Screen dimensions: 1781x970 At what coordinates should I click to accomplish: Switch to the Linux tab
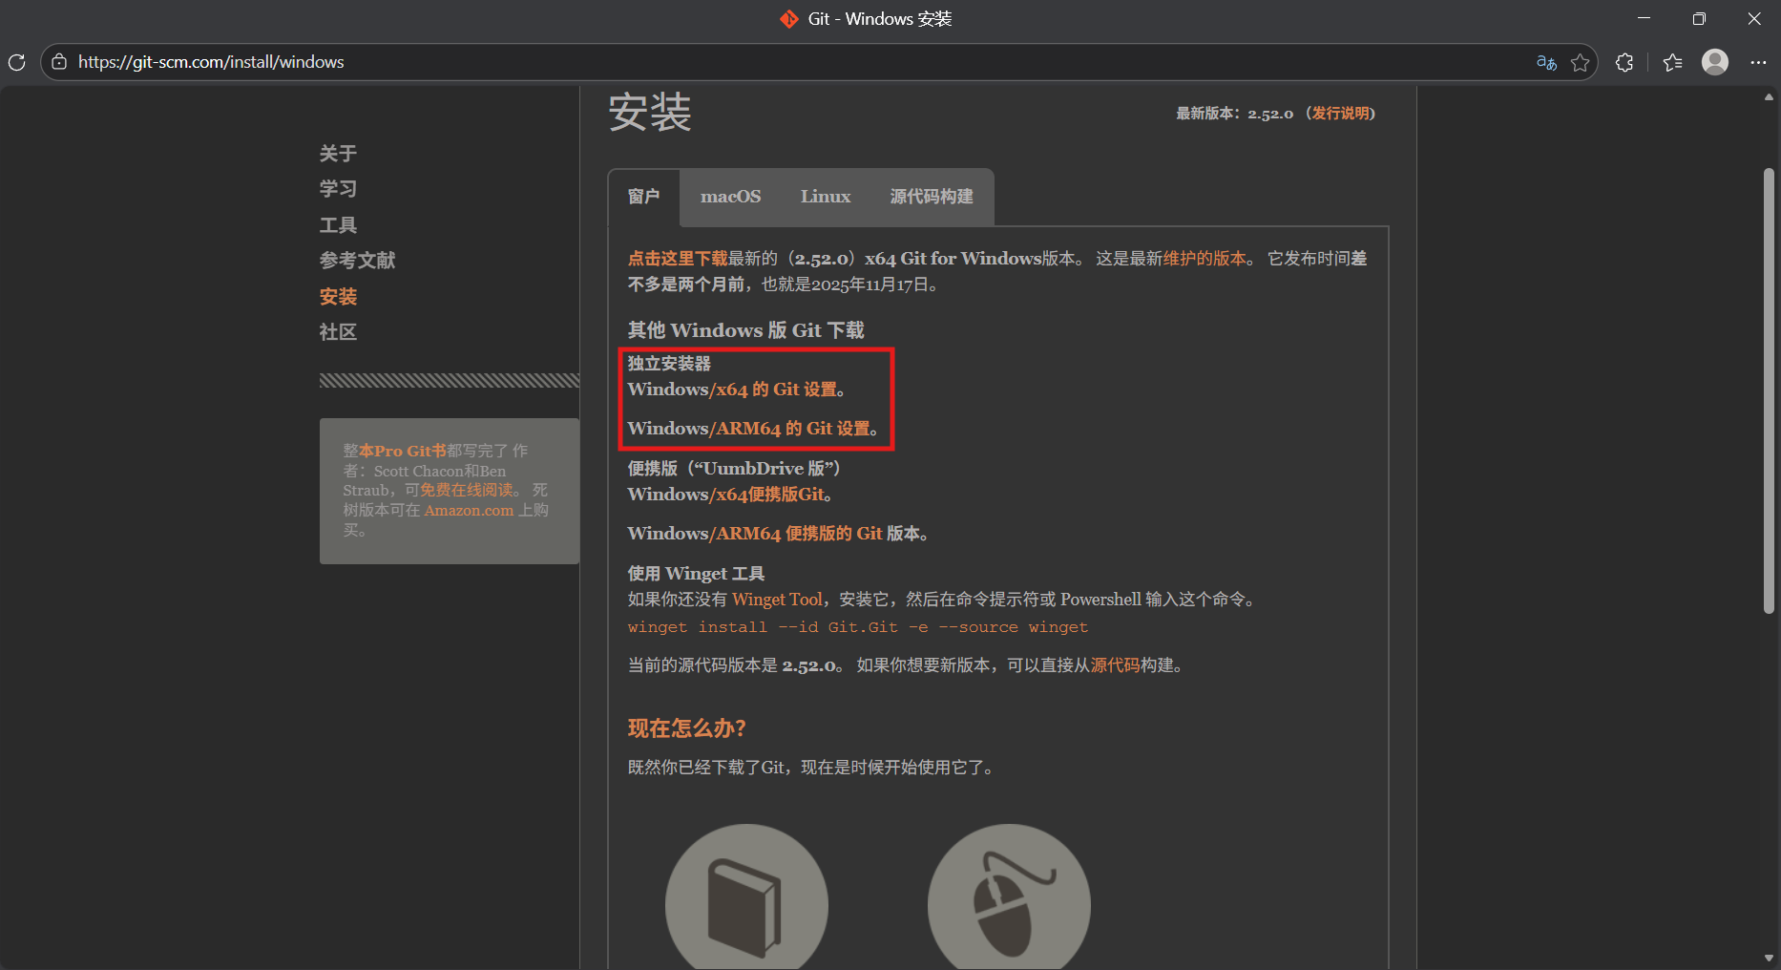tap(825, 197)
